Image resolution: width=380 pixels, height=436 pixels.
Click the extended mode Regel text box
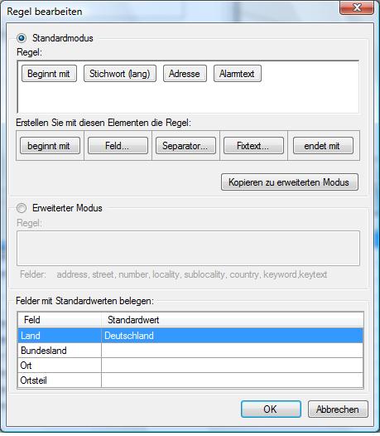pyautogui.click(x=188, y=248)
